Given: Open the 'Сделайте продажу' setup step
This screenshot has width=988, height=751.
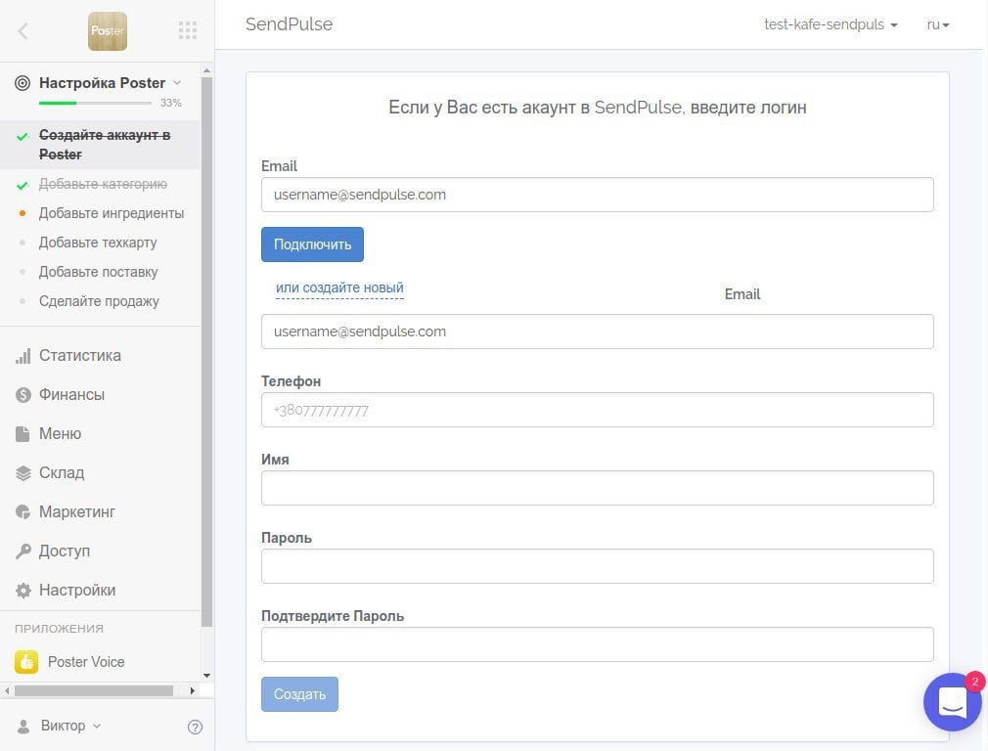Looking at the screenshot, I should click(x=99, y=301).
